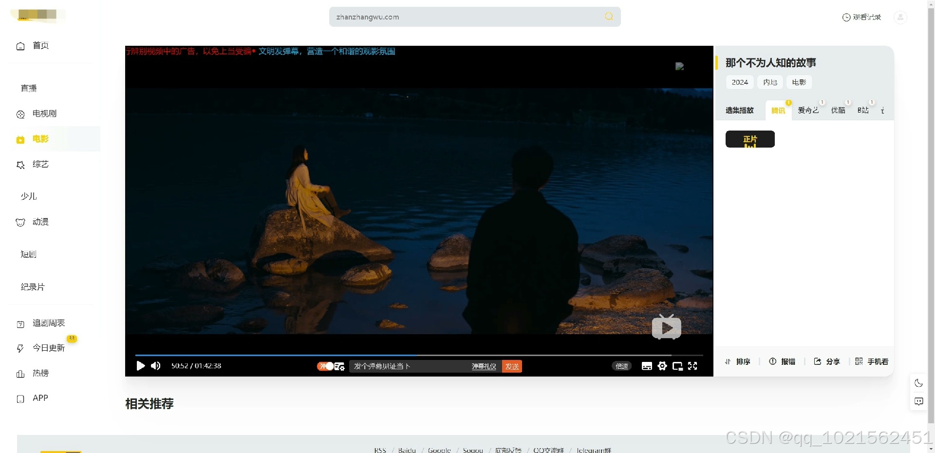
Task: Click 分享 to share the video
Action: (827, 361)
